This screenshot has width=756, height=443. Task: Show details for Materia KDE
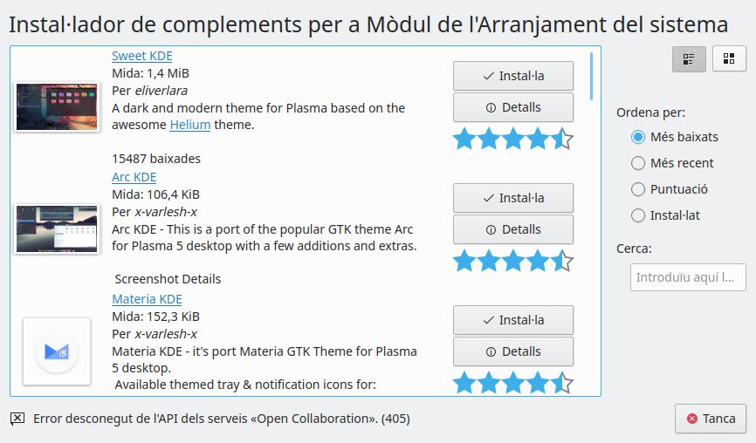pyautogui.click(x=512, y=351)
